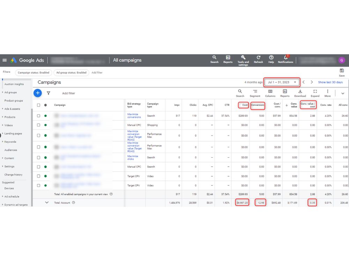The image size is (349, 261).
Task: Select the first Target CPV Video checkbox
Action: [38, 176]
